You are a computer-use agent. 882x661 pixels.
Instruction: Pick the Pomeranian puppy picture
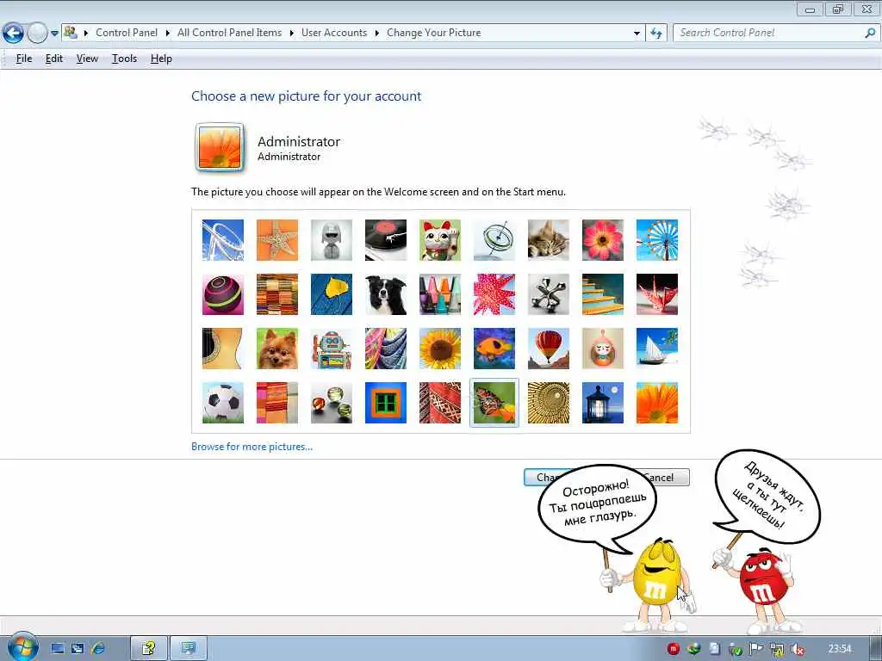click(277, 349)
